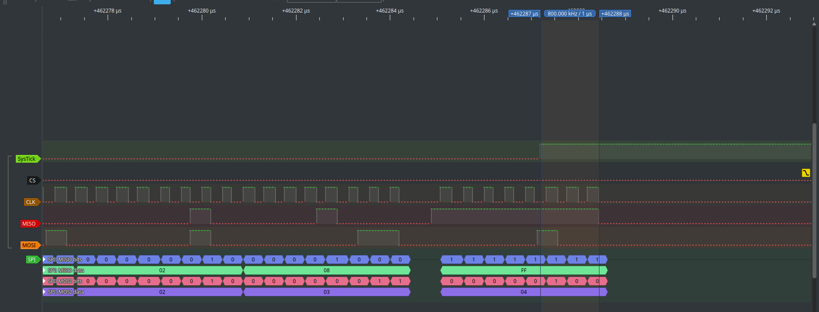This screenshot has height=312, width=819.
Task: Click the 800.000 kHz / 1 µs cursor label
Action: pyautogui.click(x=570, y=14)
